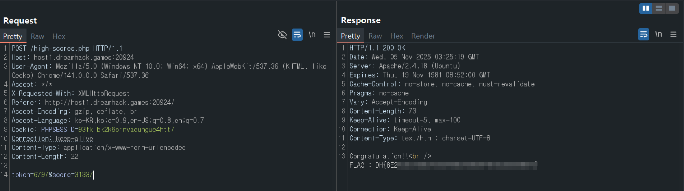The width and height of the screenshot is (684, 191).
Task: Toggle word wrap icon in Request panel
Action: tap(297, 35)
